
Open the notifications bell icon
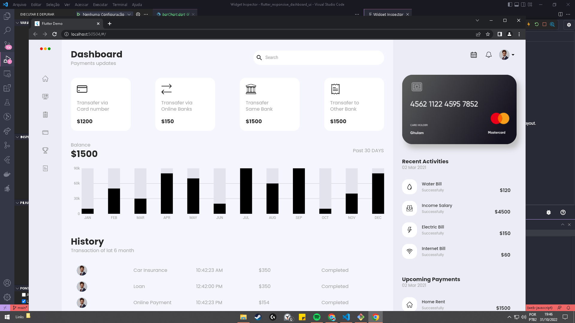click(x=488, y=55)
